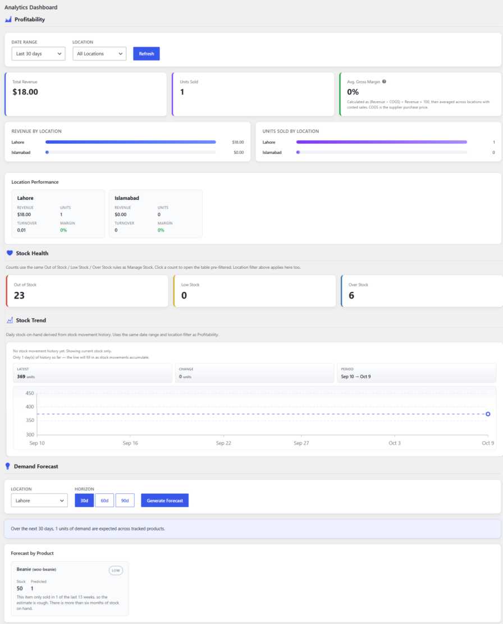
Task: Click the Generate Forecast button
Action: point(164,501)
